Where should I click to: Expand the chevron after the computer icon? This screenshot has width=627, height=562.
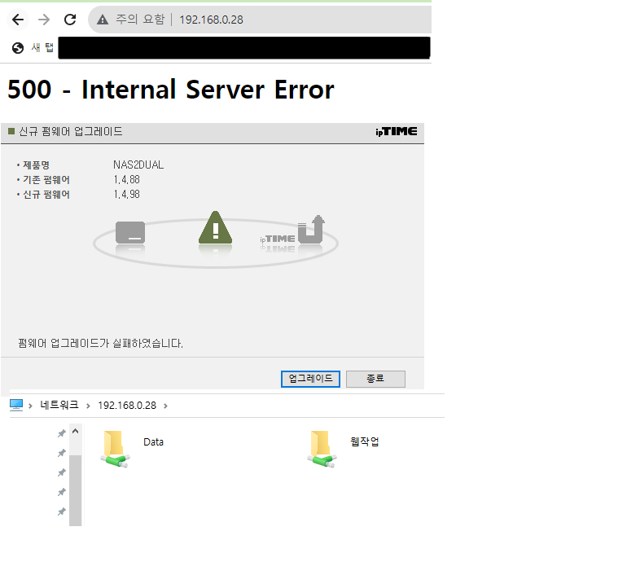30,406
